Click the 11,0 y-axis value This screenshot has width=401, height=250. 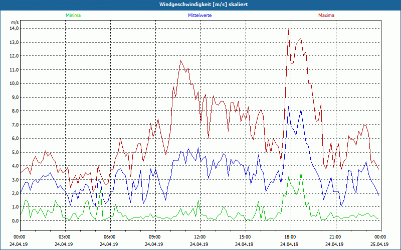tap(15, 69)
